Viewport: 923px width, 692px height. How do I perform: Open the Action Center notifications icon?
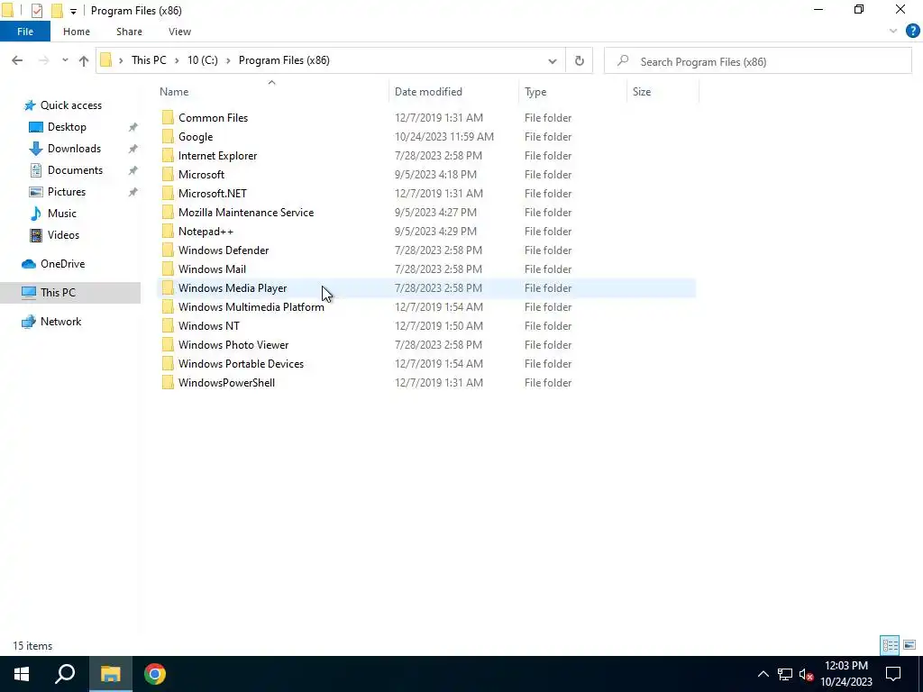point(893,674)
